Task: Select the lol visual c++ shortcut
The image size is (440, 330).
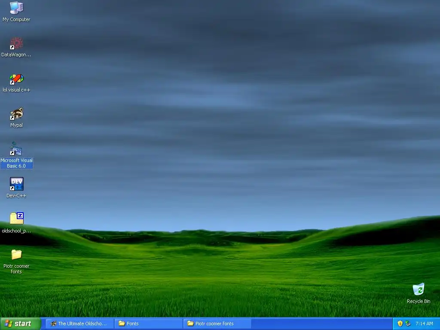Action: tap(17, 79)
